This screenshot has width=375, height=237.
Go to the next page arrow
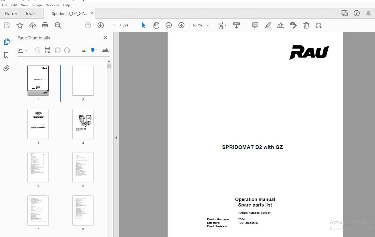coord(101,25)
